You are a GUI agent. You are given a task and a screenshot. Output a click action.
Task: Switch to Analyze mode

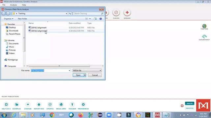click(x=190, y=104)
